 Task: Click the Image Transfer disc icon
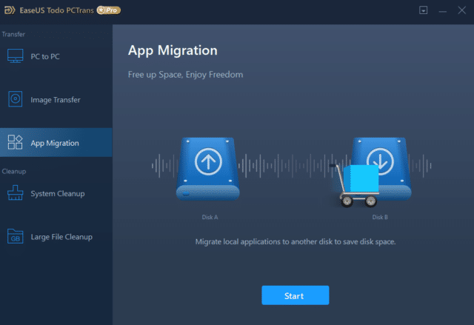point(15,98)
